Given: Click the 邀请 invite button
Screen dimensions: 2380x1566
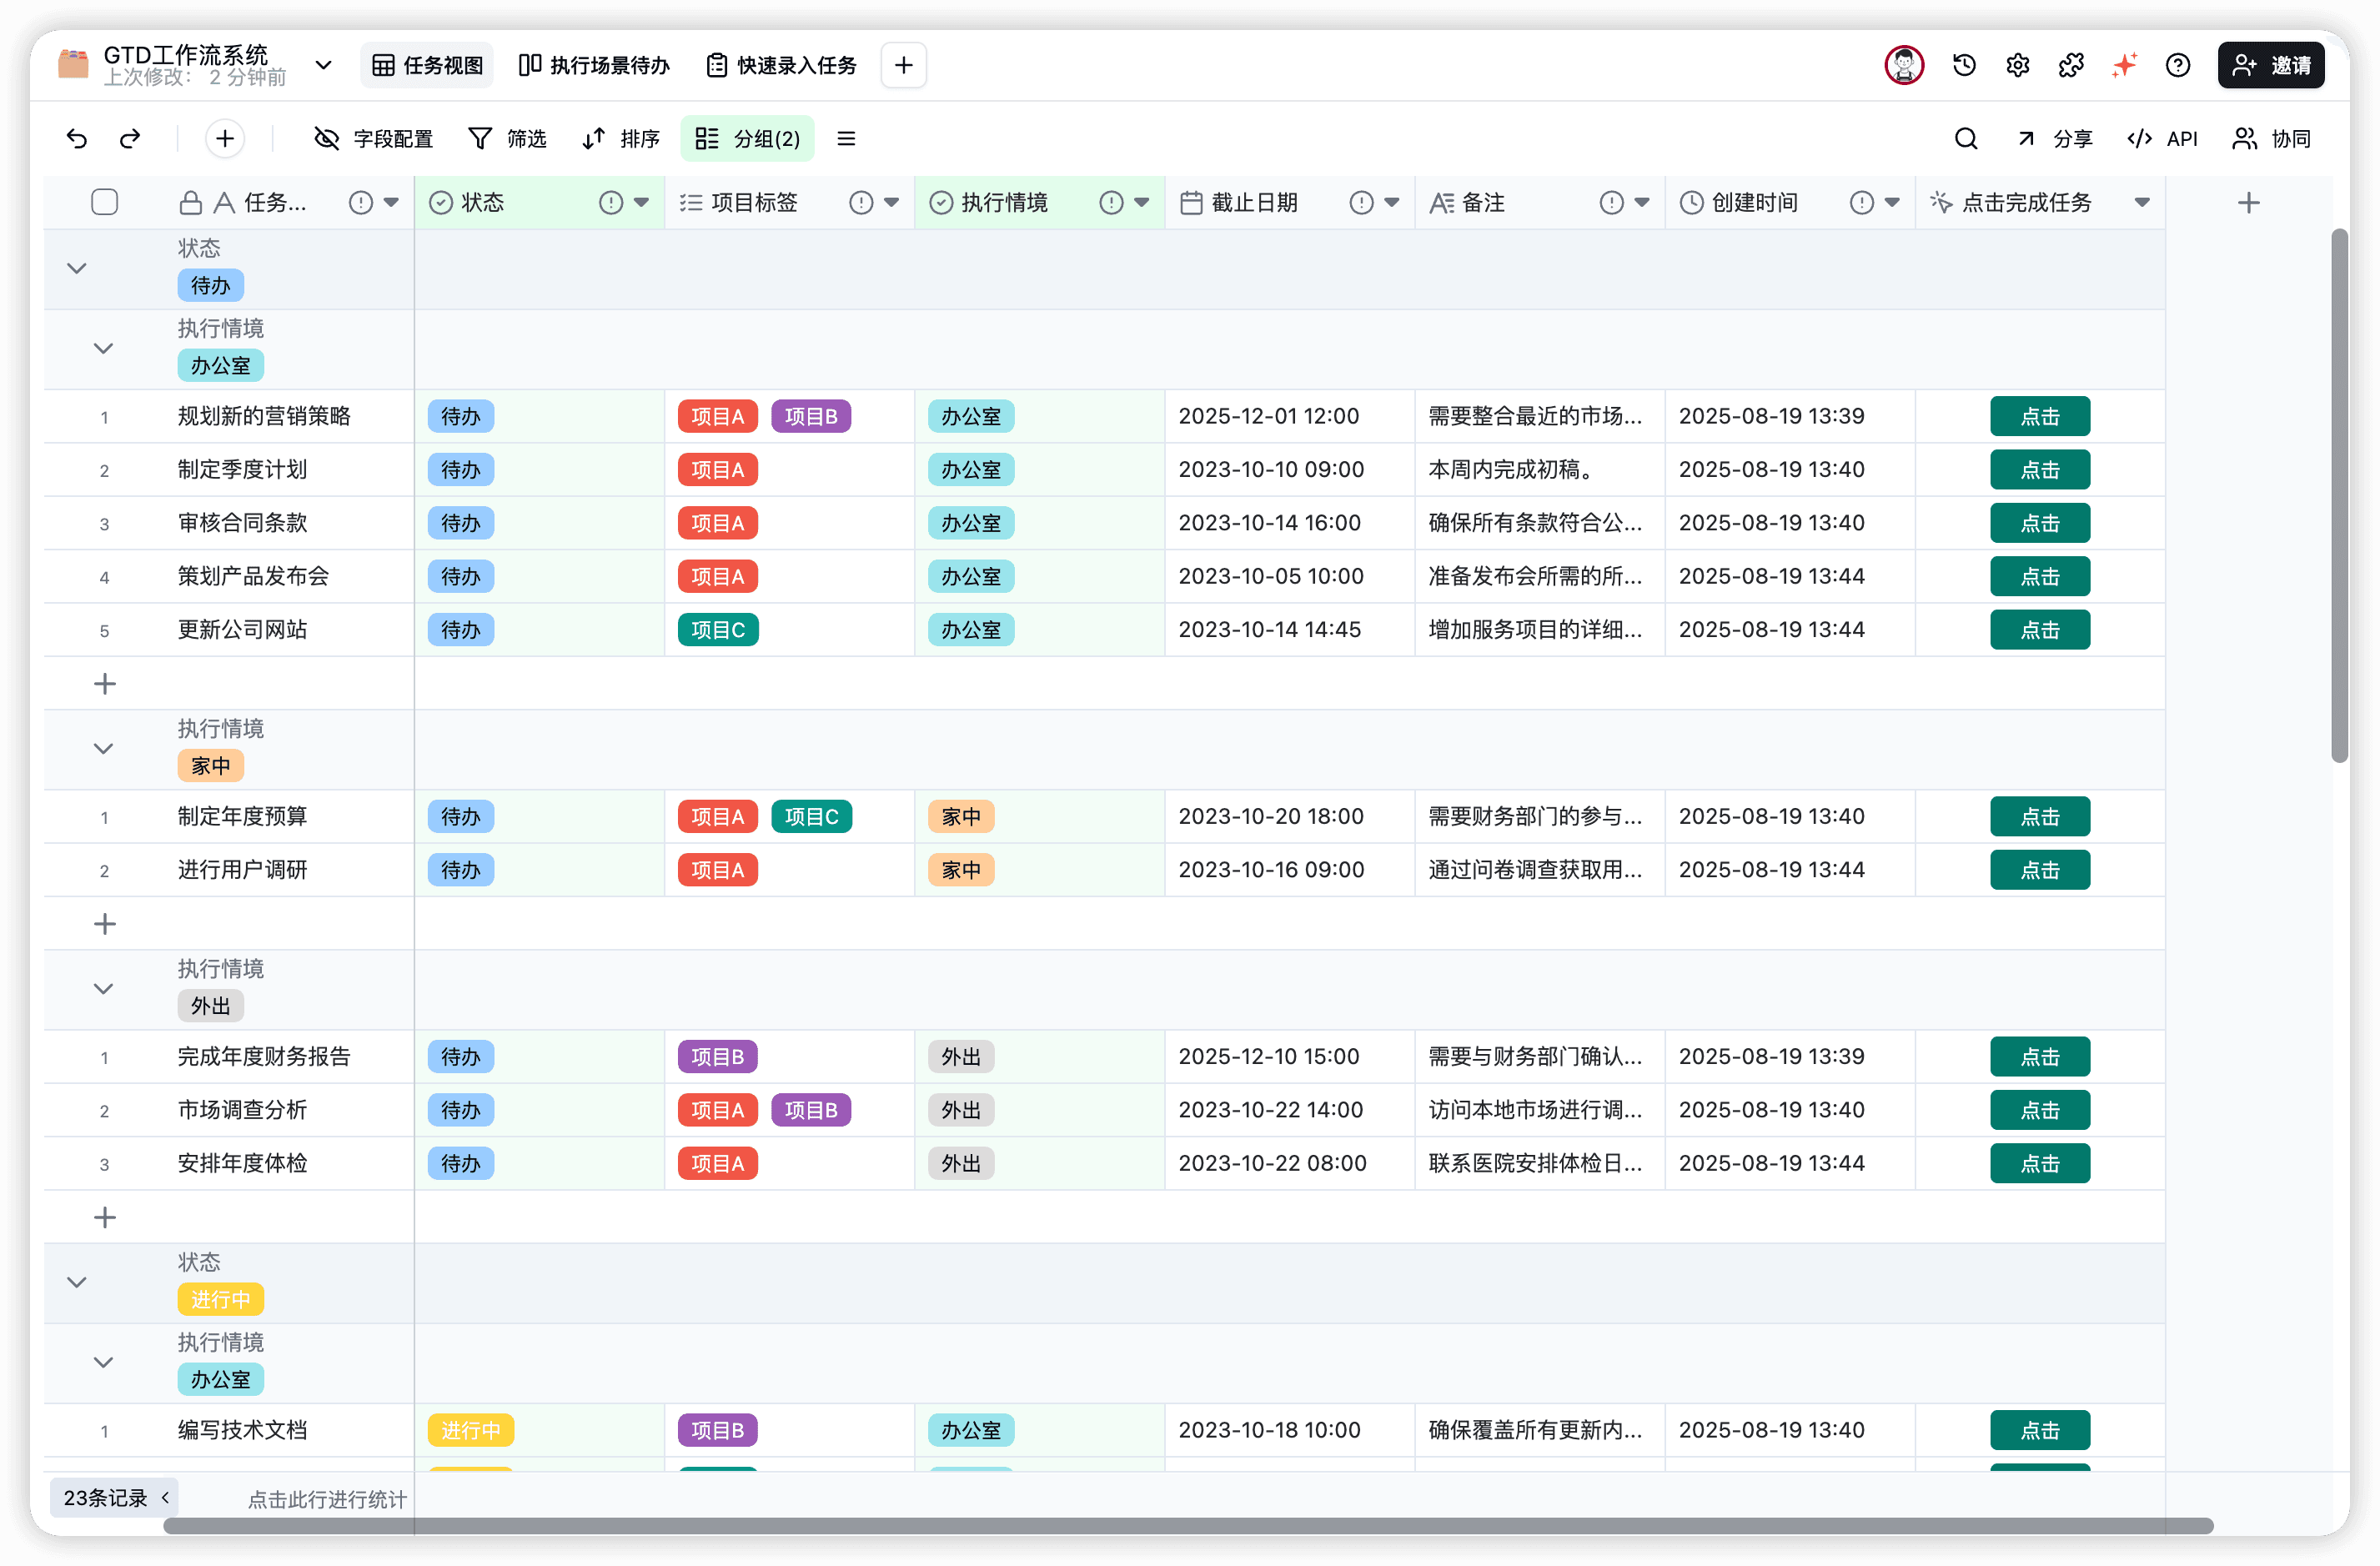Looking at the screenshot, I should point(2271,65).
